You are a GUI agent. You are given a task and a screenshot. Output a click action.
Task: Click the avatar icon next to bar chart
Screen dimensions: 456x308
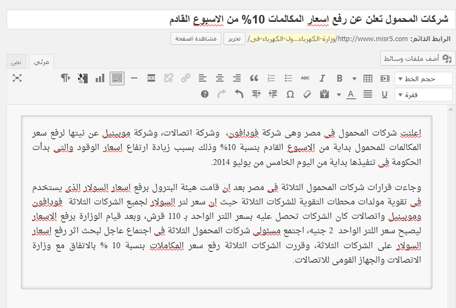pyautogui.click(x=82, y=78)
